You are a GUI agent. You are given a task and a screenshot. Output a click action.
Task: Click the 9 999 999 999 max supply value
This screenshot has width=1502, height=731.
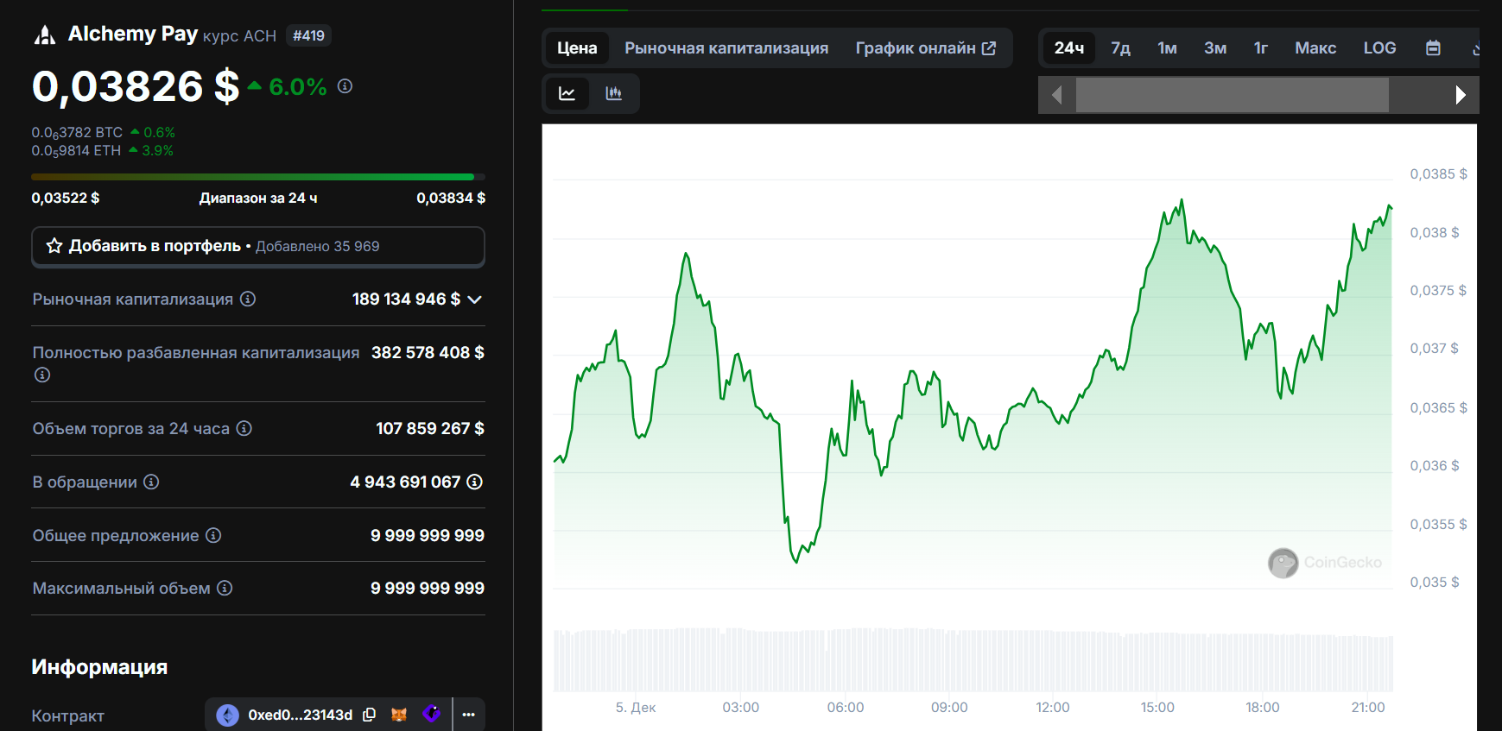click(428, 588)
